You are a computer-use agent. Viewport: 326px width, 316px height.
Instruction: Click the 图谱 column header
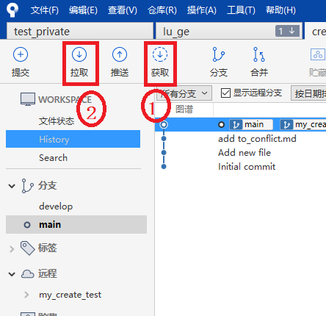[184, 109]
